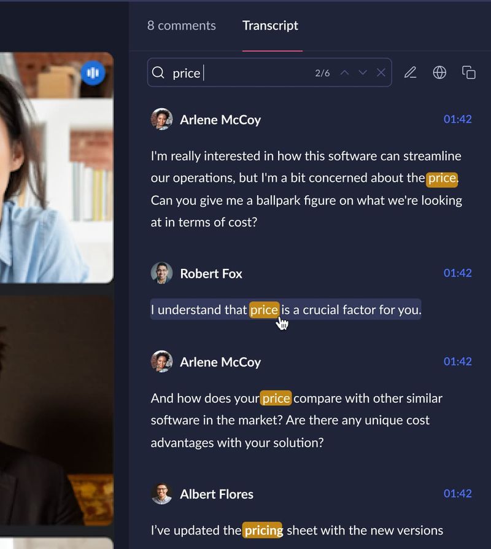Jump to the next search match with down chevron

coord(362,72)
